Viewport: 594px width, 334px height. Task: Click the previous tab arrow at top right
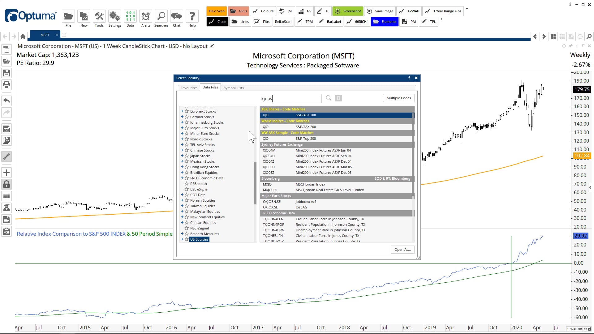pyautogui.click(x=535, y=36)
